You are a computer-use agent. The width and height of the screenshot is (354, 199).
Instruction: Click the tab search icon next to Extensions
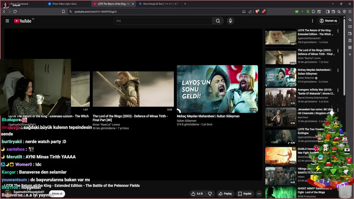point(319,12)
